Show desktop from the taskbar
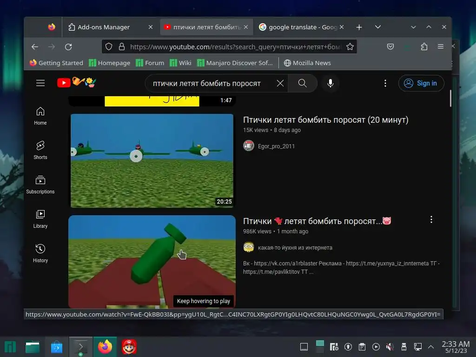 click(x=304, y=347)
